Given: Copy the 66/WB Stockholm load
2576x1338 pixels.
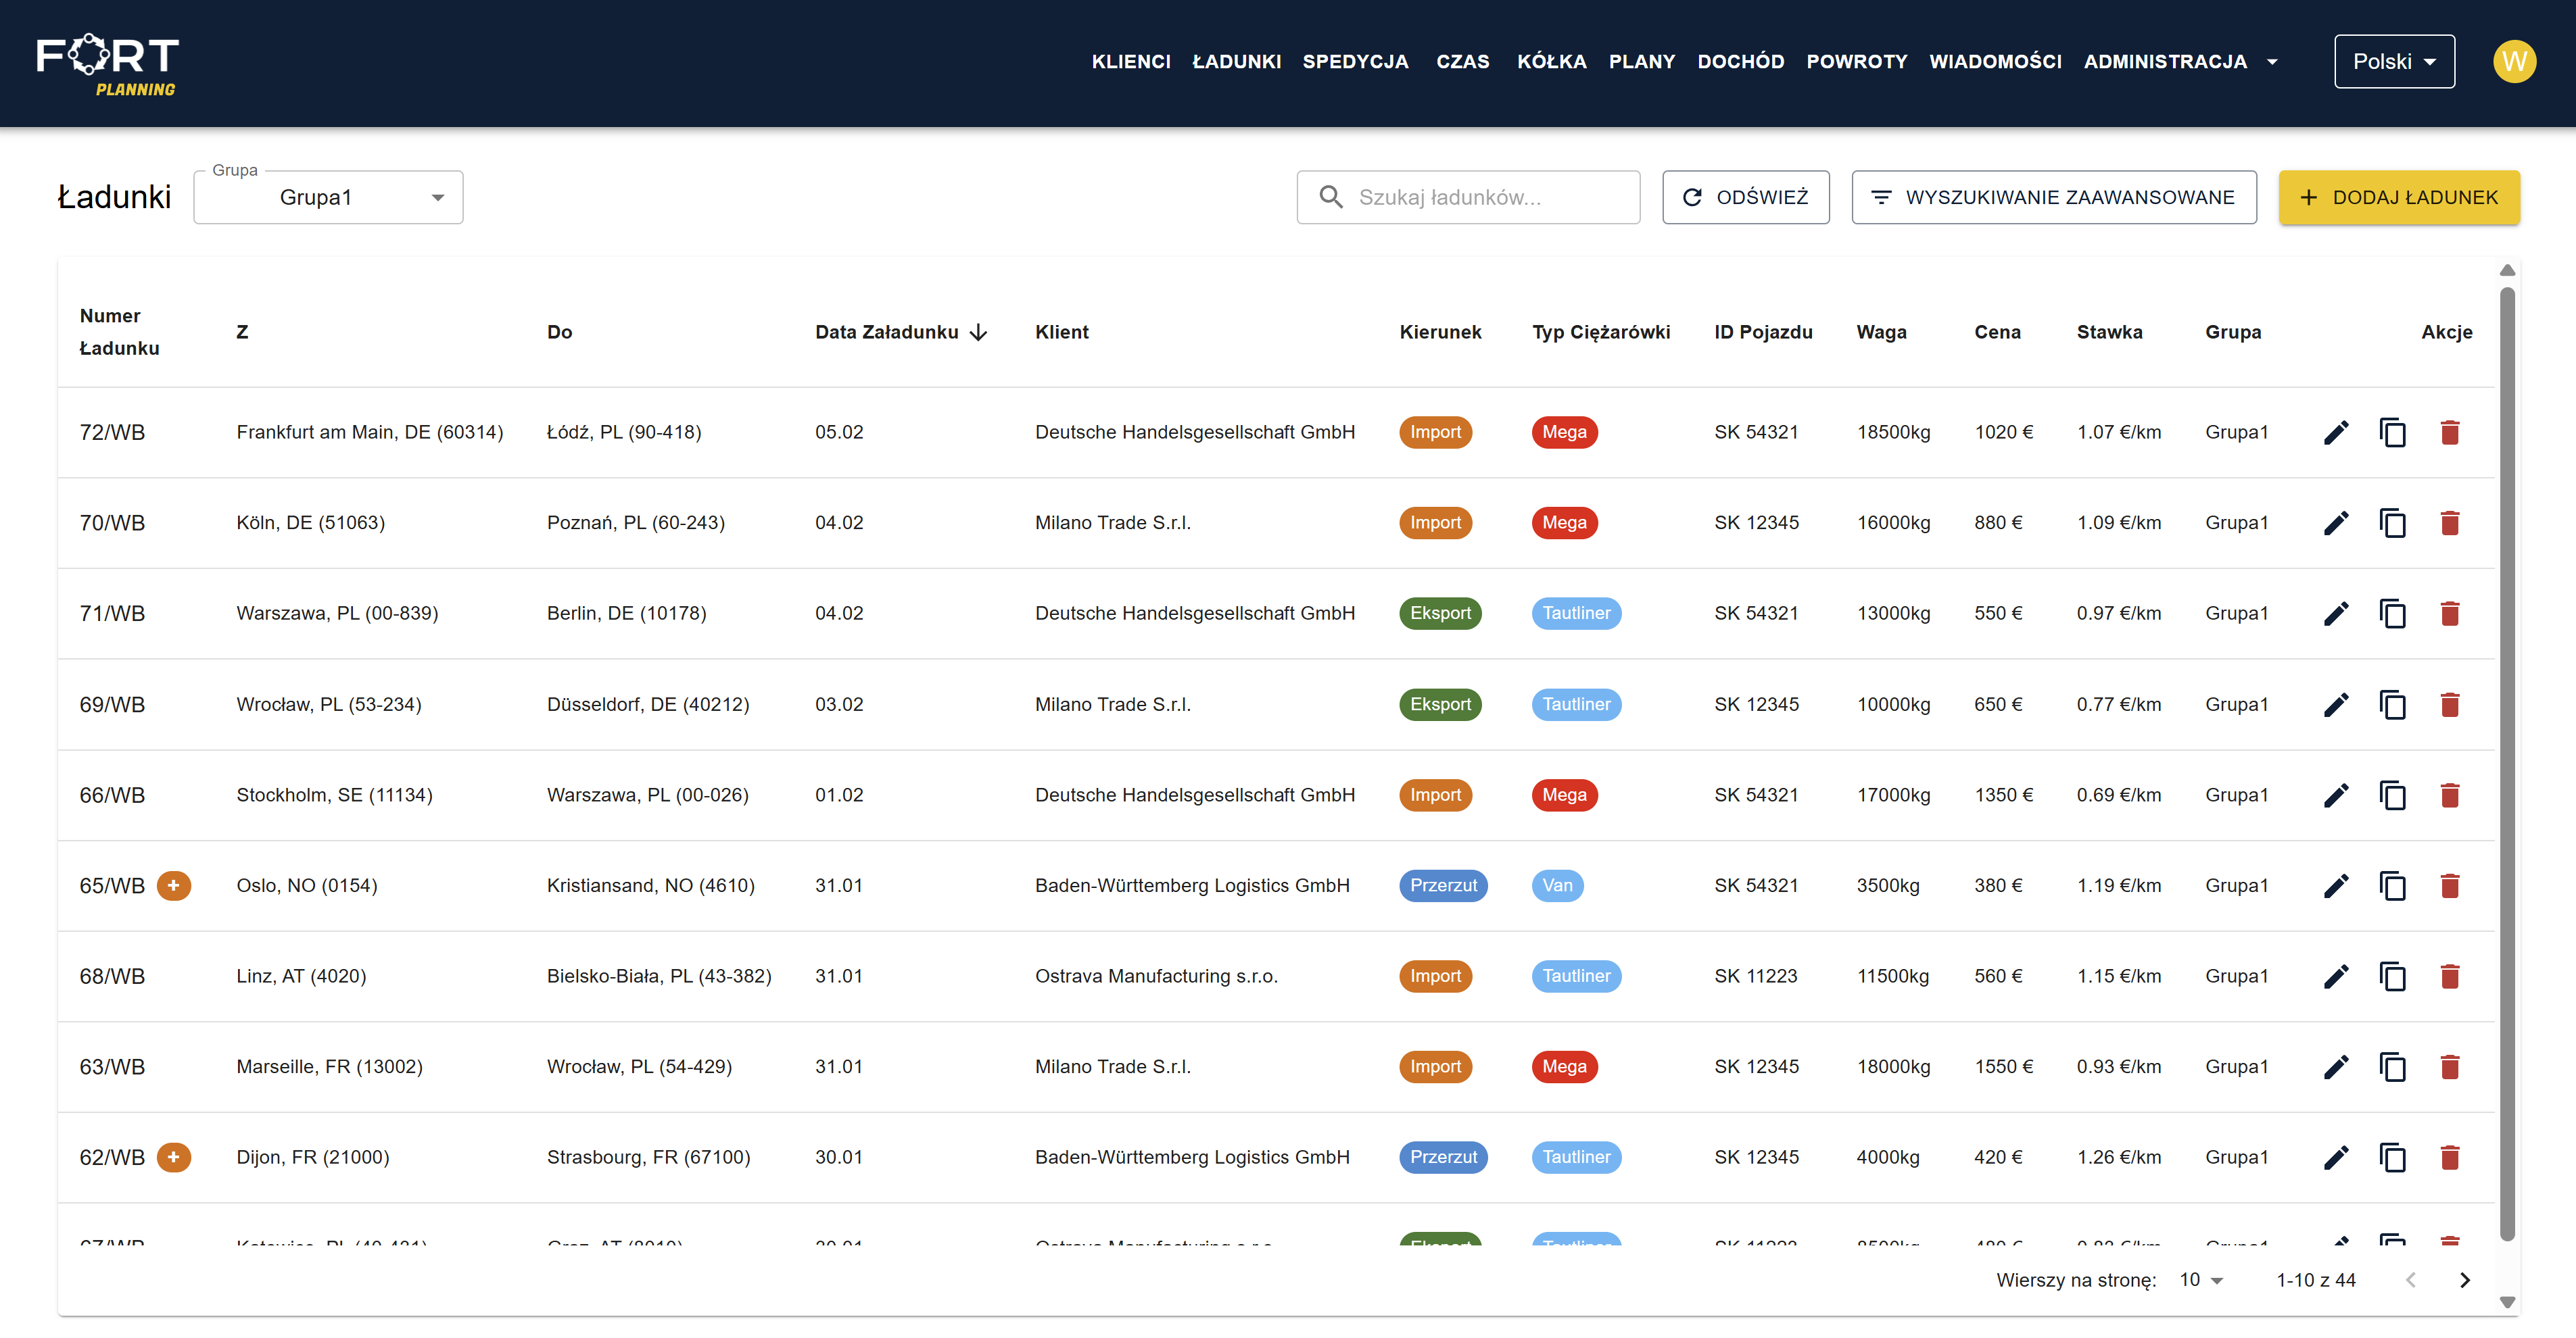Looking at the screenshot, I should point(2393,795).
